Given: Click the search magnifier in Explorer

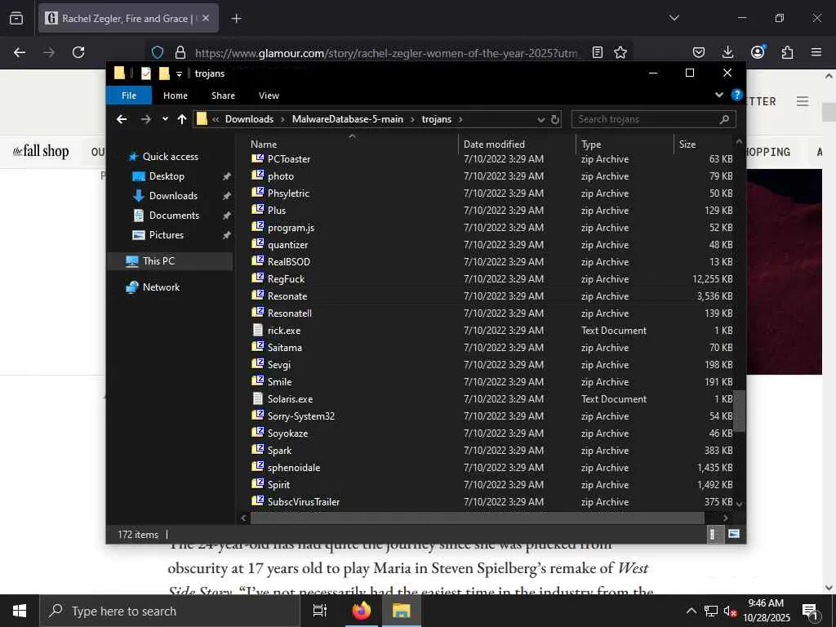Looking at the screenshot, I should (724, 119).
